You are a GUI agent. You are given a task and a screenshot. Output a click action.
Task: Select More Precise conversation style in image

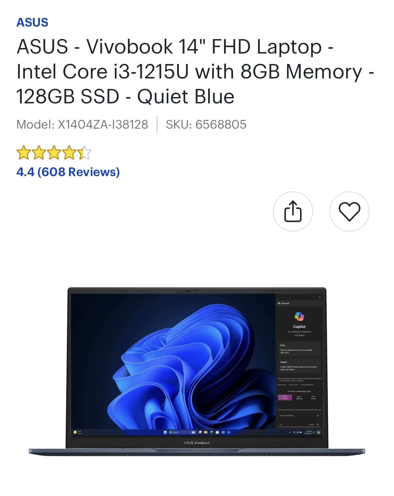314,398
